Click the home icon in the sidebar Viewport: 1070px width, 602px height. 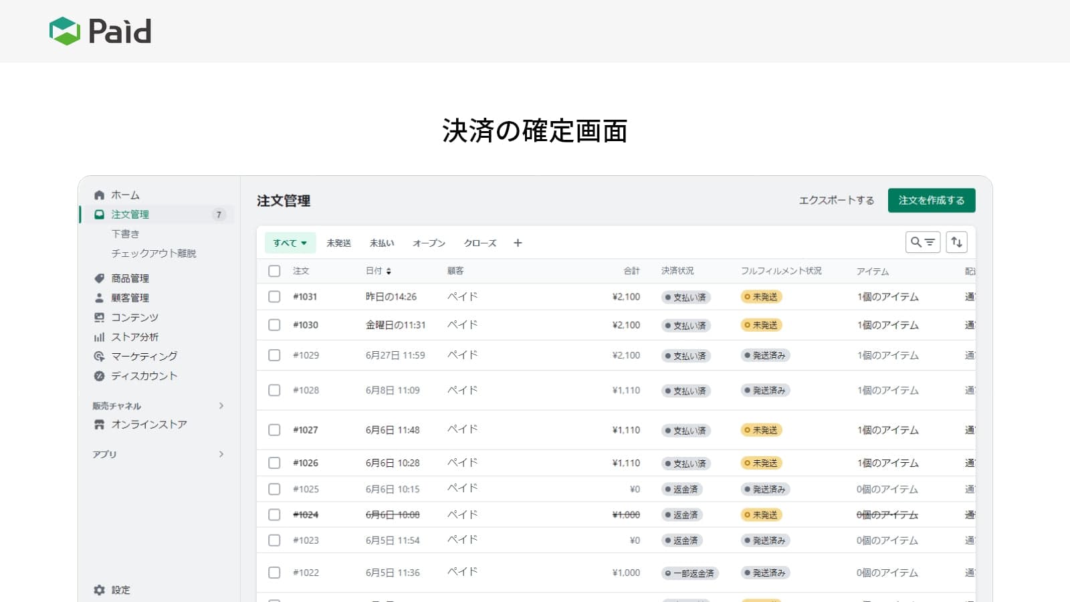pyautogui.click(x=99, y=195)
